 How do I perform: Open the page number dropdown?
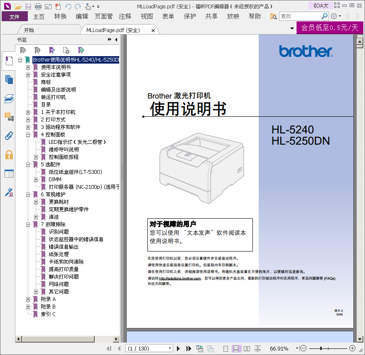pos(170,348)
